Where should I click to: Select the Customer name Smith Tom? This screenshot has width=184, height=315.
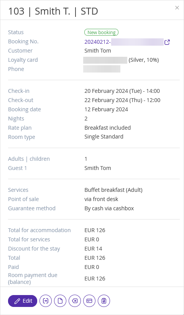98,51
